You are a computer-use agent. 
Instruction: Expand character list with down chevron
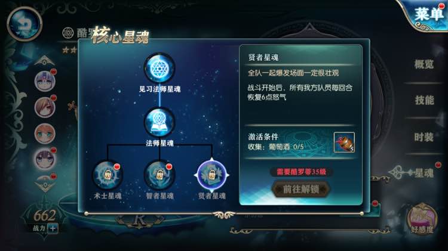45,185
